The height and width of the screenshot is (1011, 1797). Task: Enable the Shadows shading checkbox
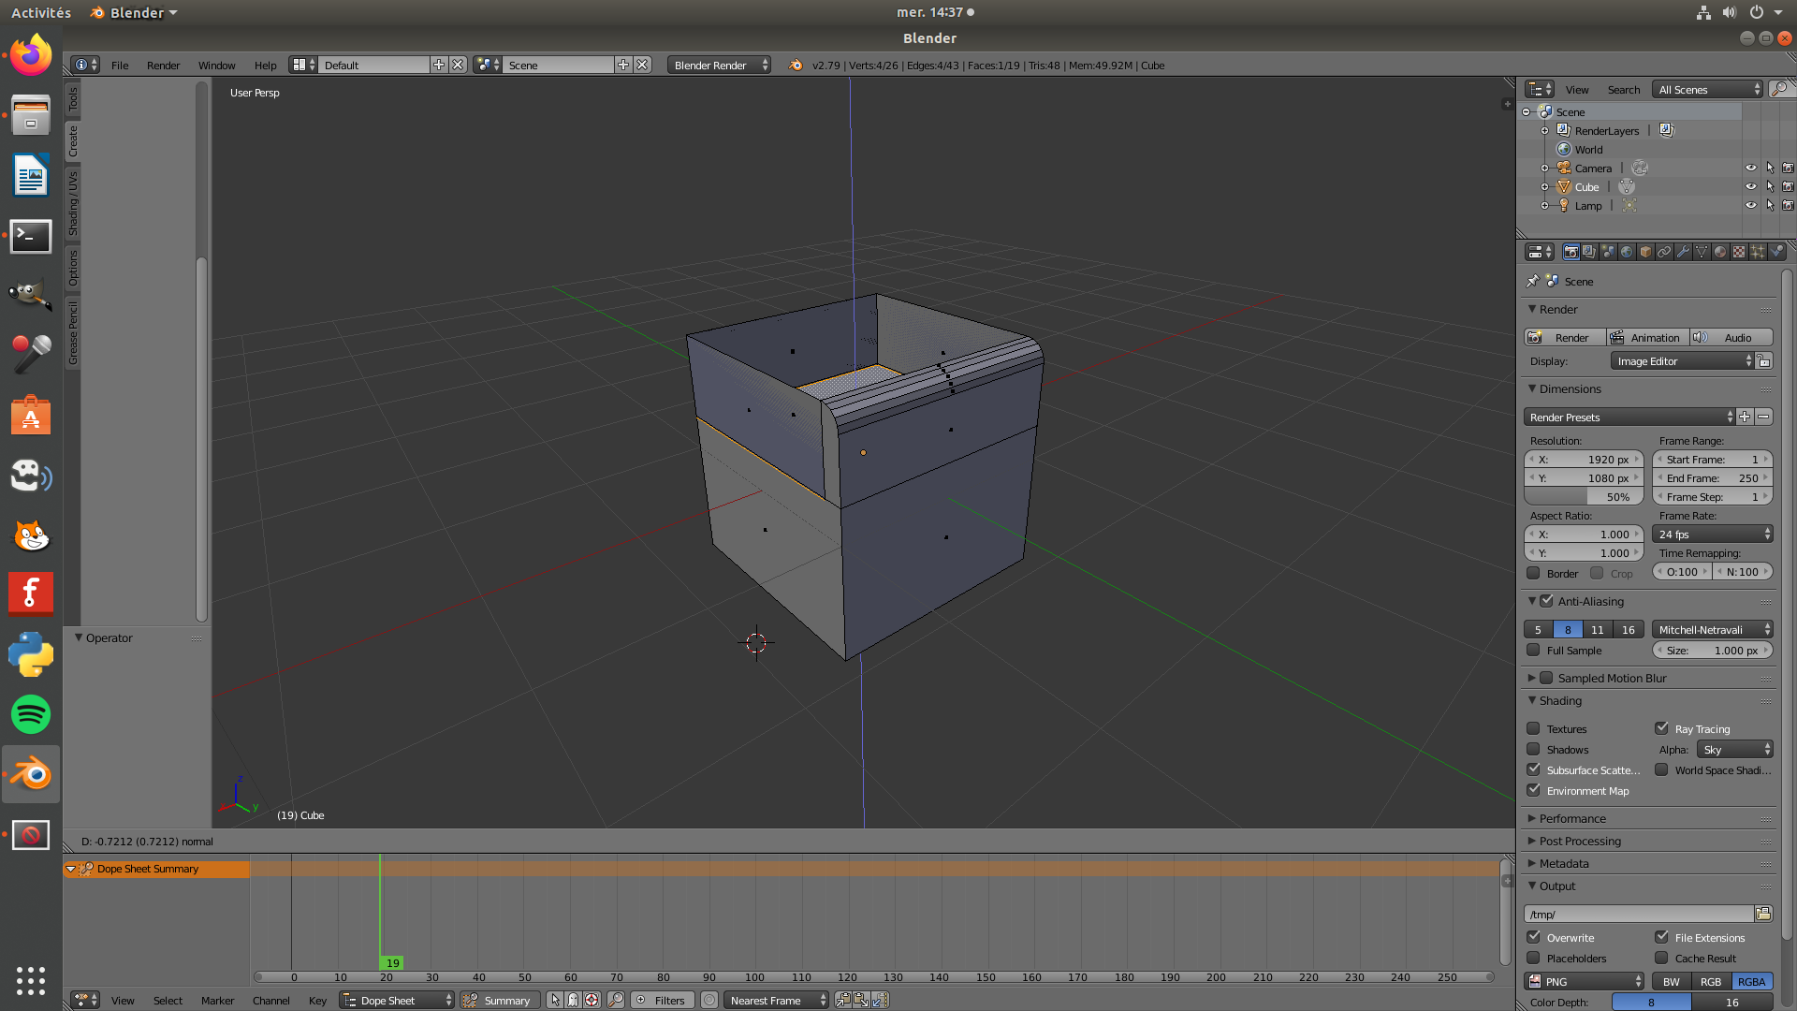coord(1533,749)
